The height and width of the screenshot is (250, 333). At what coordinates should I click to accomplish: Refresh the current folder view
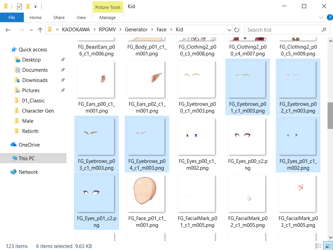click(x=237, y=30)
